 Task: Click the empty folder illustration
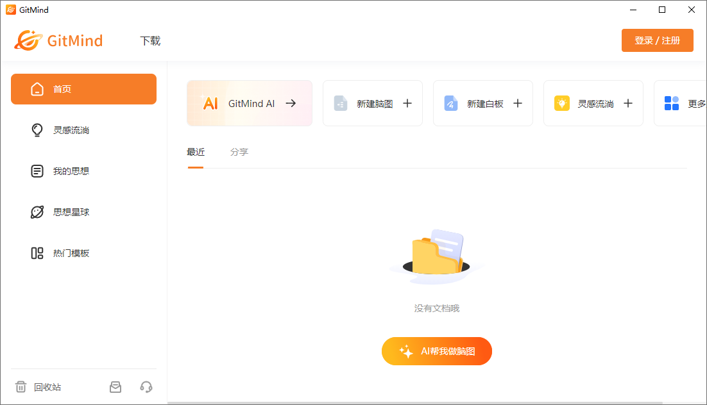point(436,256)
